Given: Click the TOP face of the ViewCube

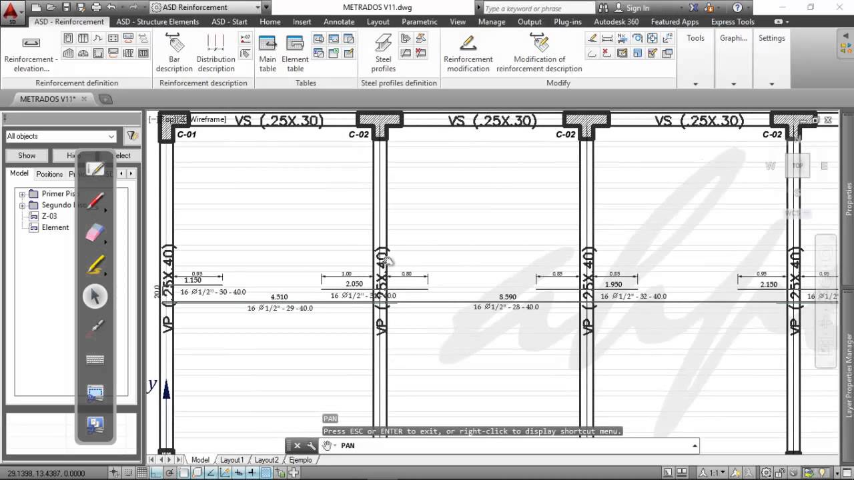Looking at the screenshot, I should point(797,165).
